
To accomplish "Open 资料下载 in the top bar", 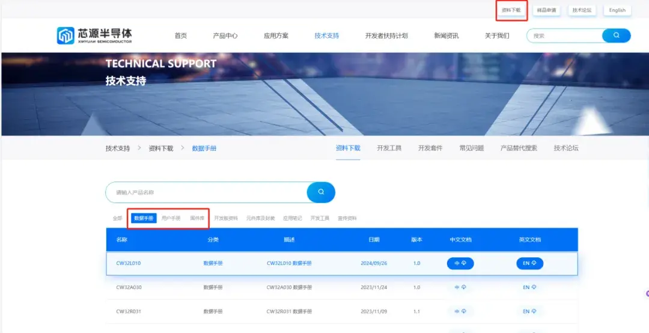I will pyautogui.click(x=511, y=10).
